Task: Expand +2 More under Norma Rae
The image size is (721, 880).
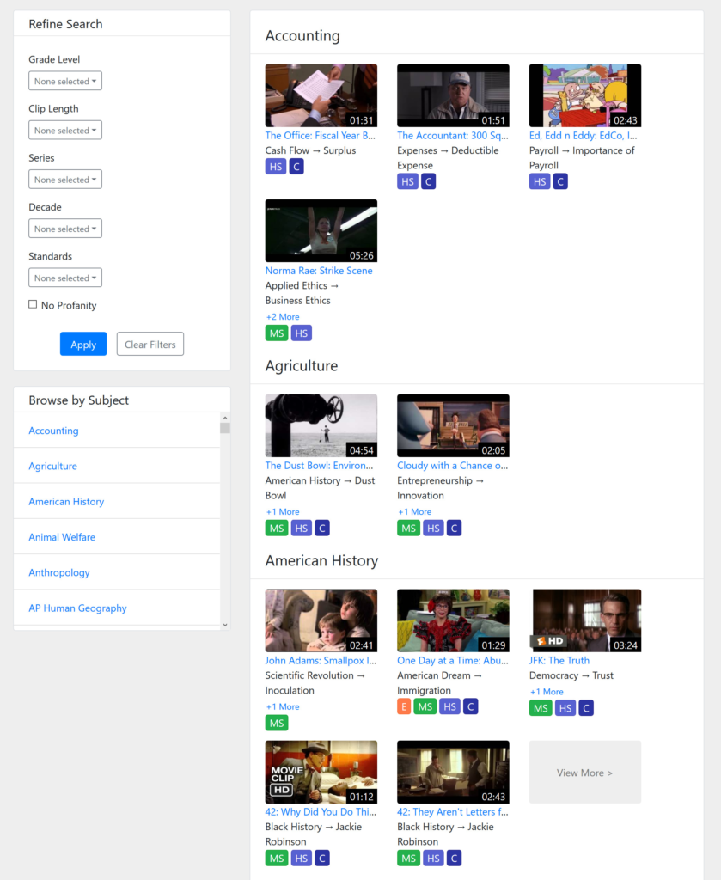Action: click(283, 316)
